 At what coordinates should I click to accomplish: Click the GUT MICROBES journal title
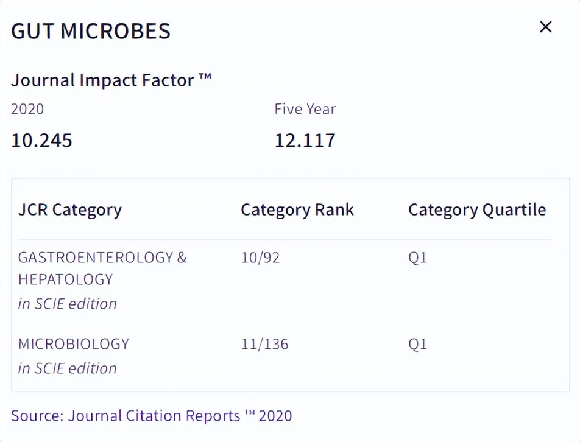[x=90, y=30]
